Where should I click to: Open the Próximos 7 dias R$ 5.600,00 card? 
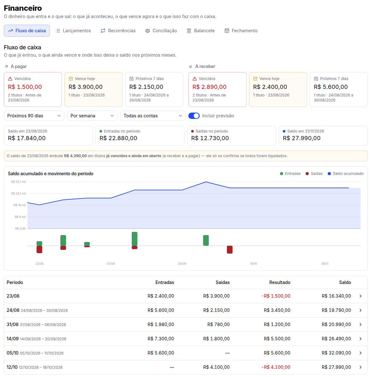click(x=339, y=90)
